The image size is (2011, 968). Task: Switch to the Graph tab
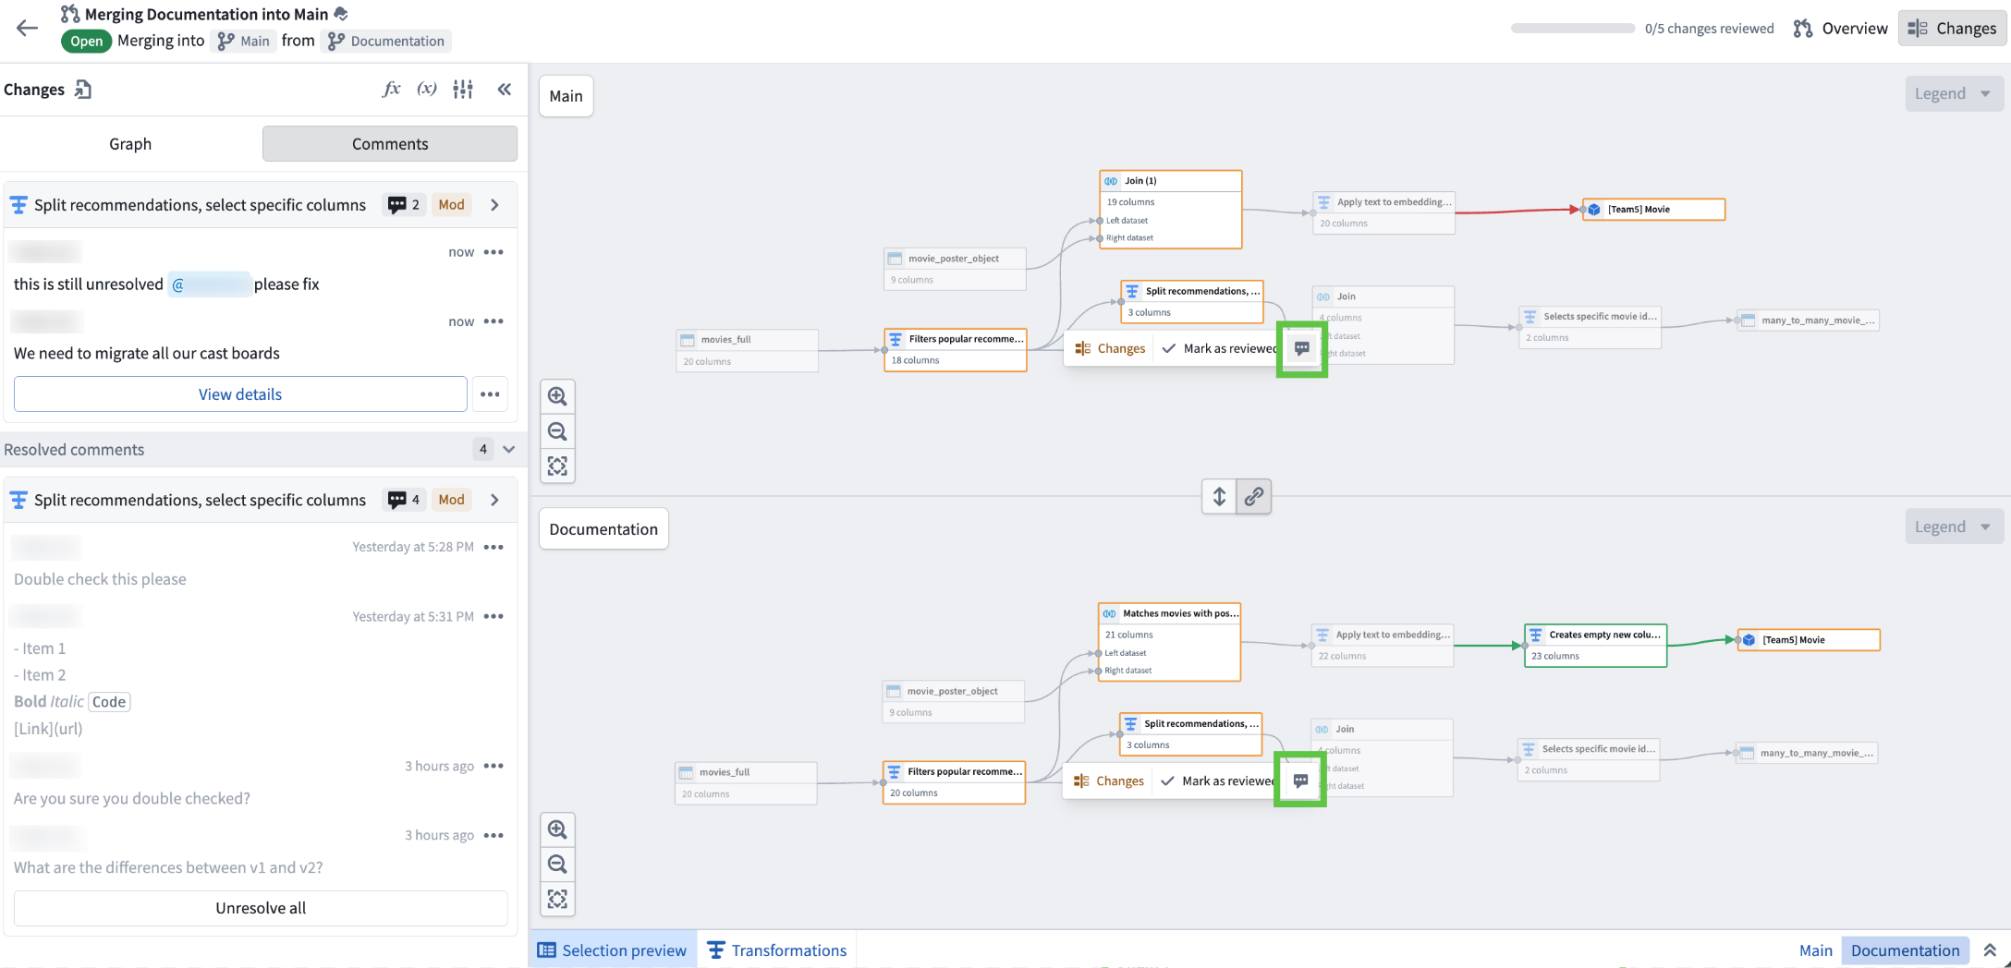click(x=130, y=143)
